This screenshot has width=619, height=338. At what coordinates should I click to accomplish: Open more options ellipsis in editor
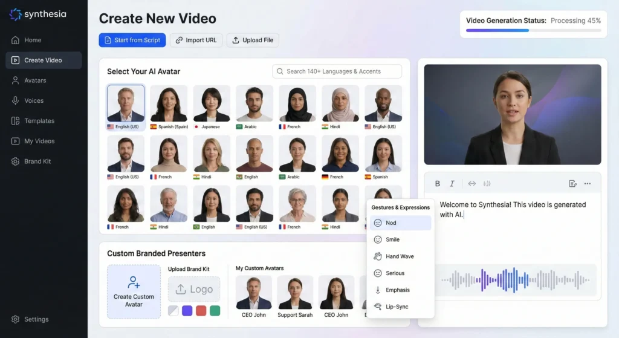coord(588,184)
